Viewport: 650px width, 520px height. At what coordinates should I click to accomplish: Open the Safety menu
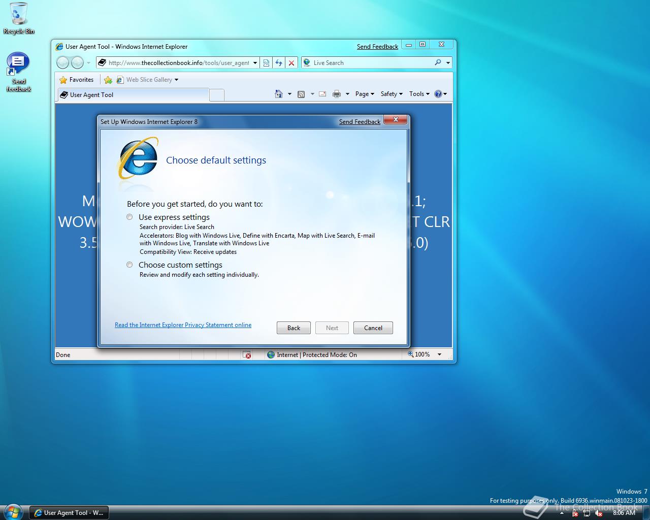tap(392, 94)
